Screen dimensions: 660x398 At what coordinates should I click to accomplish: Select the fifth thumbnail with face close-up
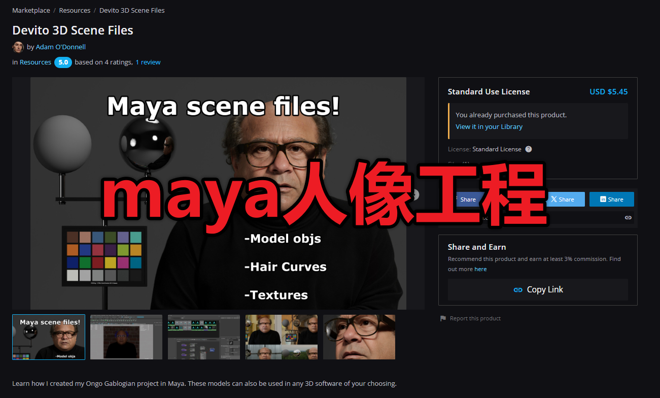[359, 337]
